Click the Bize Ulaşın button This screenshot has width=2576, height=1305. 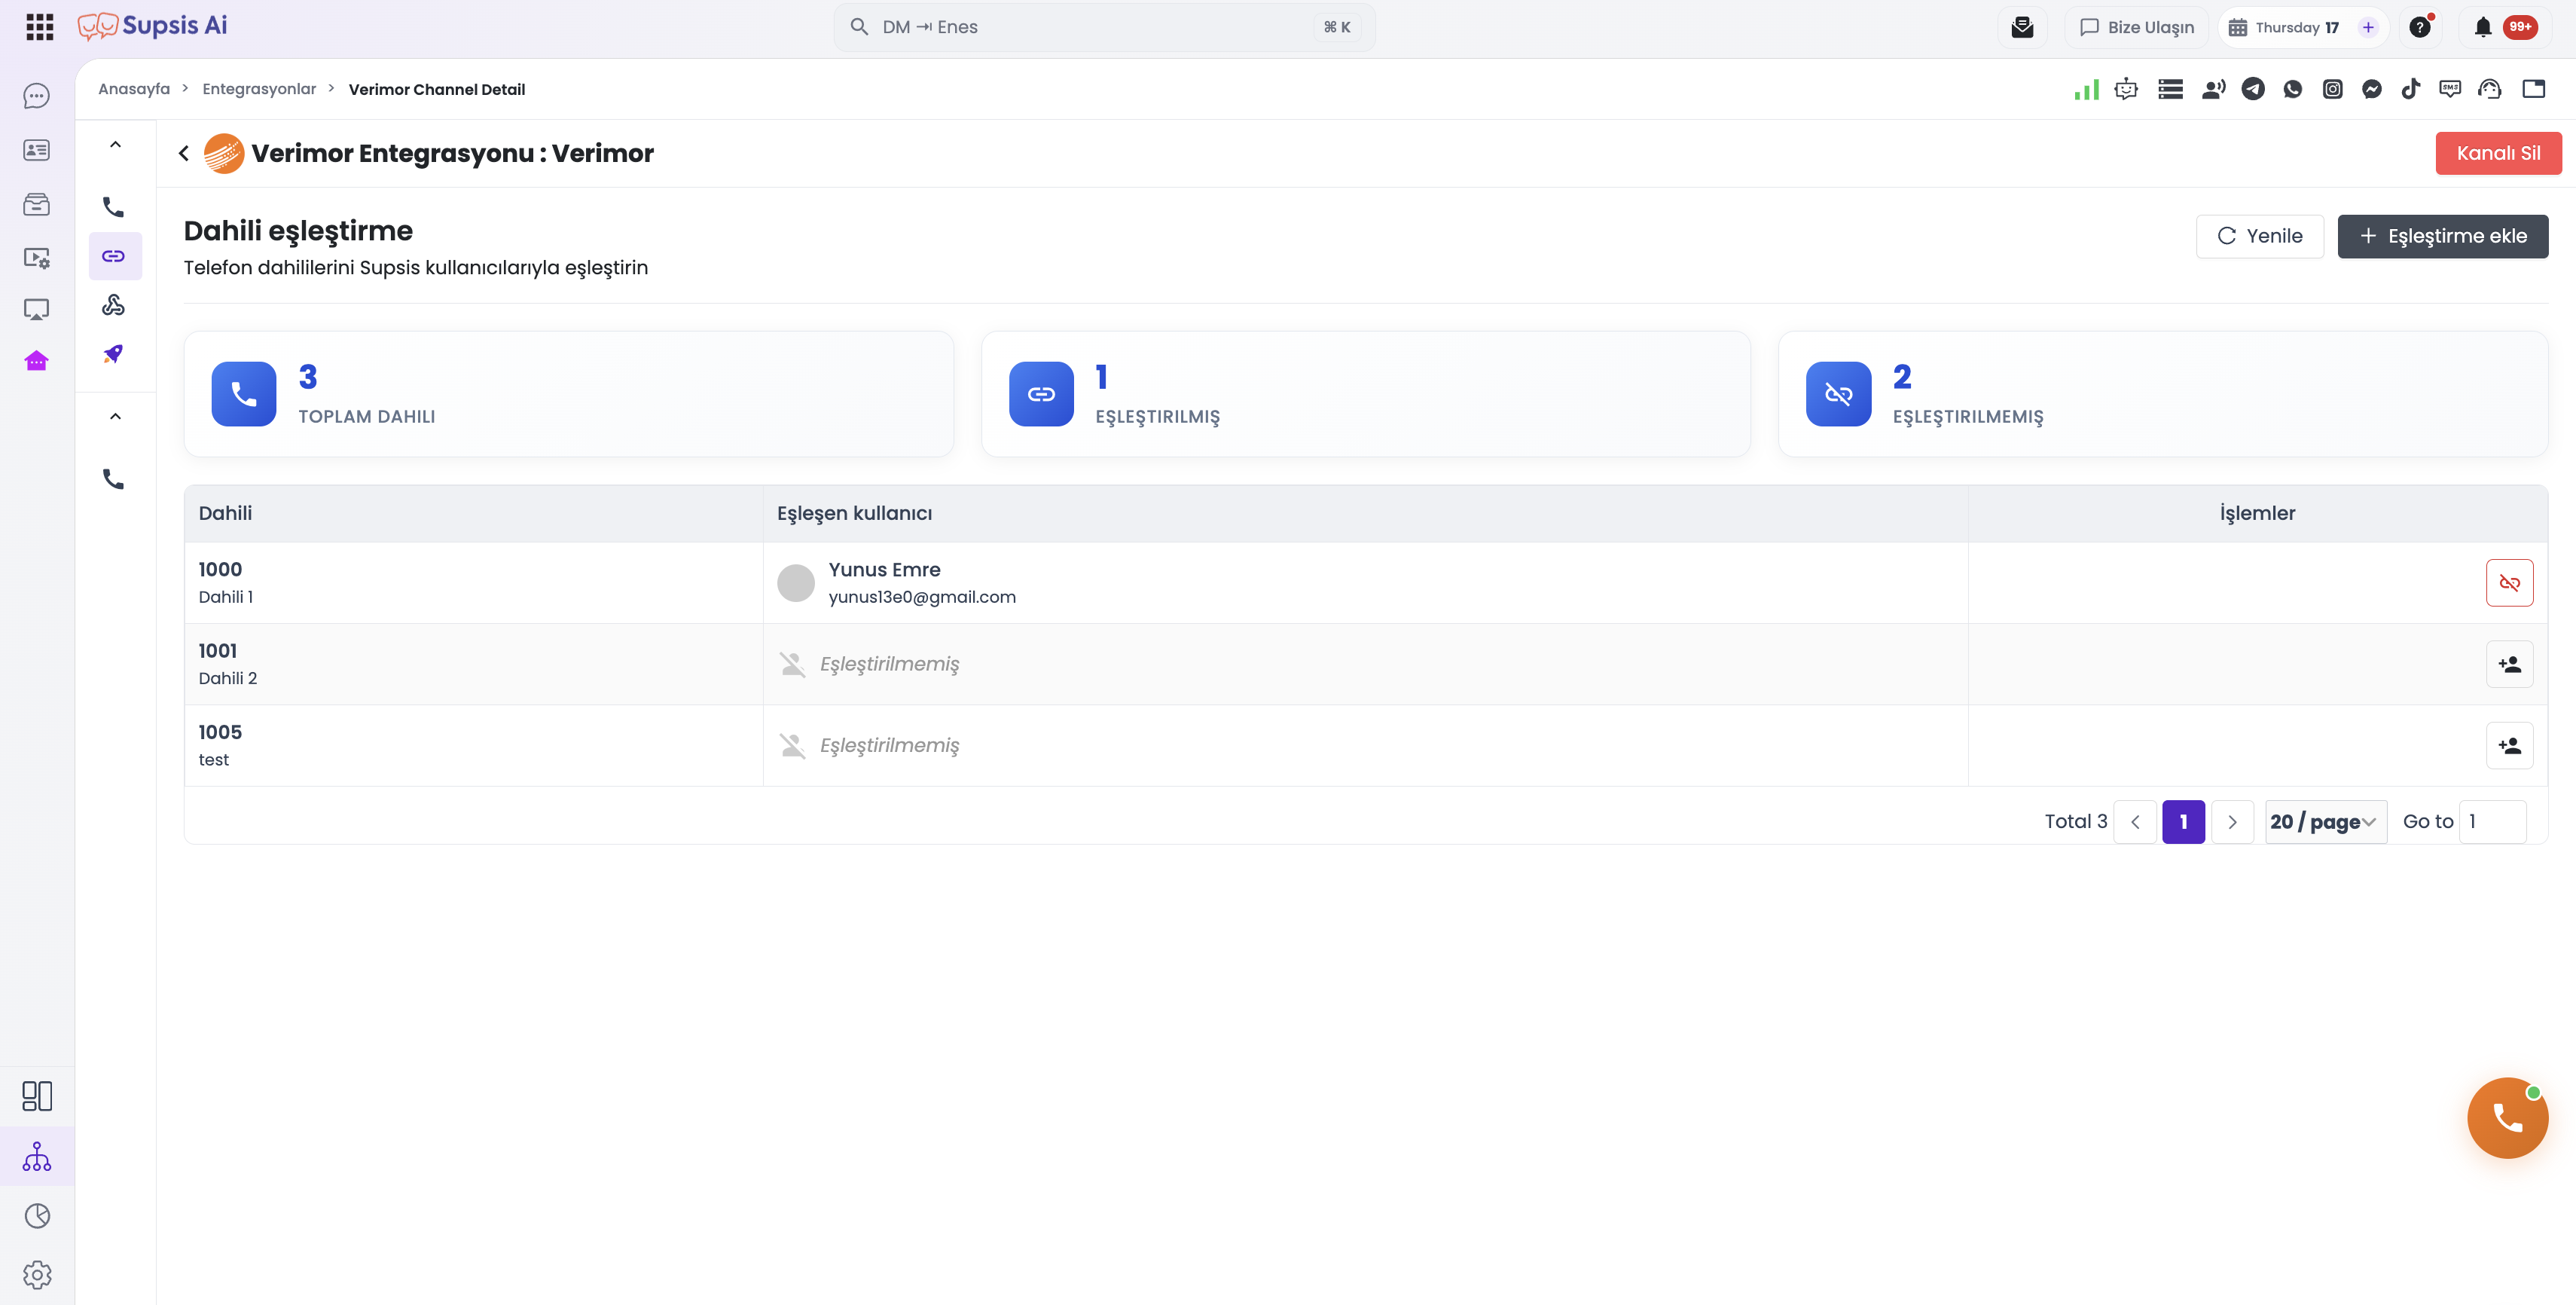tap(2137, 27)
